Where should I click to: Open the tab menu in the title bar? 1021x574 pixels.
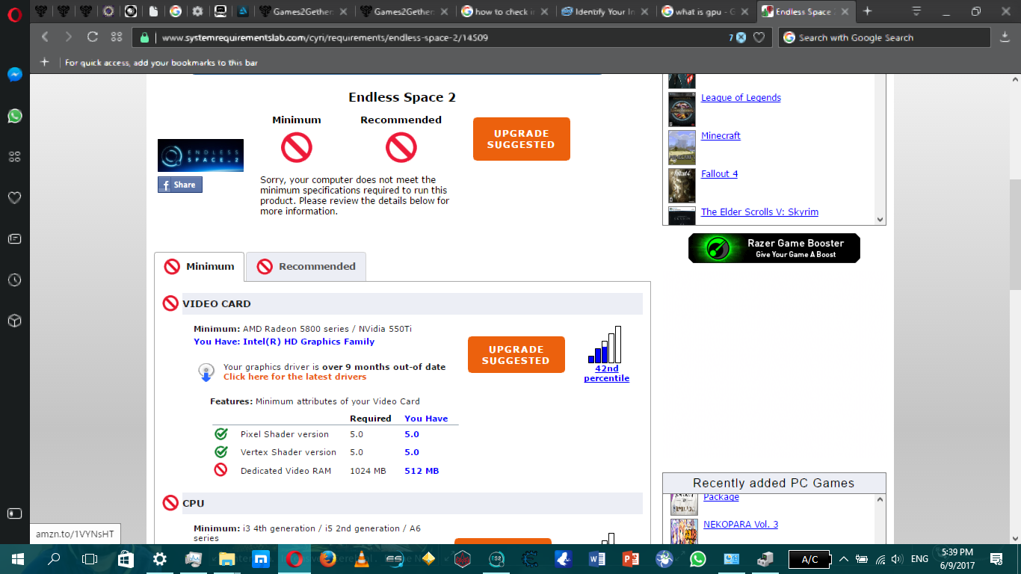[x=916, y=11]
